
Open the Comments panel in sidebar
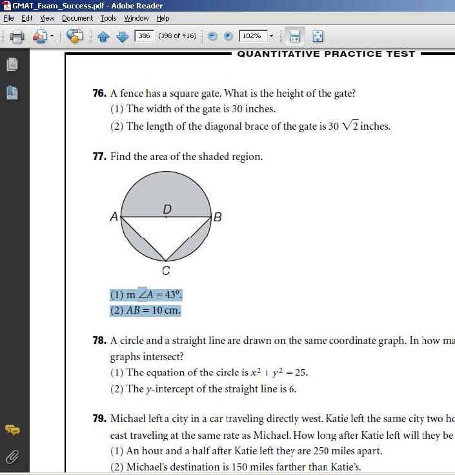point(12,430)
